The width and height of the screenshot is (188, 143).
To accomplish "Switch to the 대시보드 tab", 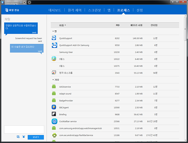I will [x=55, y=10].
